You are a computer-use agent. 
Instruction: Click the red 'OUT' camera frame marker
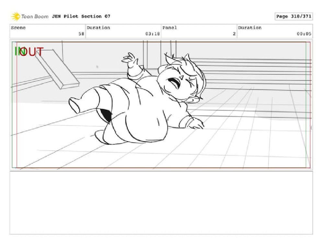tap(32, 52)
